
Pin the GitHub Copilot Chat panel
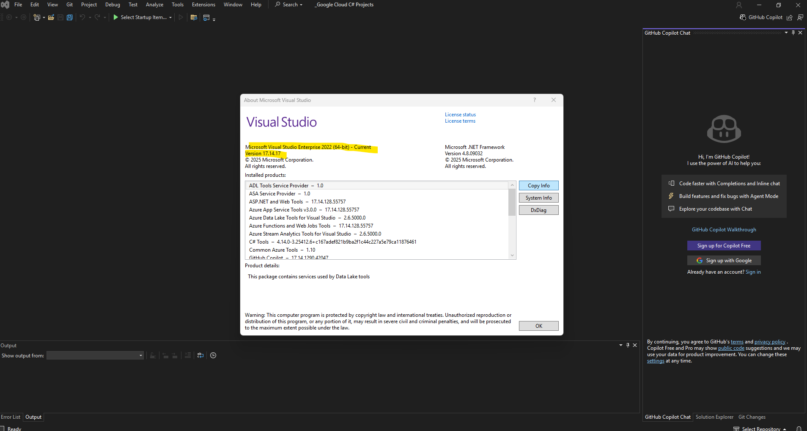click(x=793, y=33)
